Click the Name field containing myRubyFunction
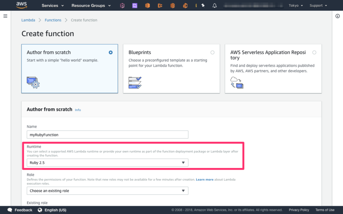 107,134
